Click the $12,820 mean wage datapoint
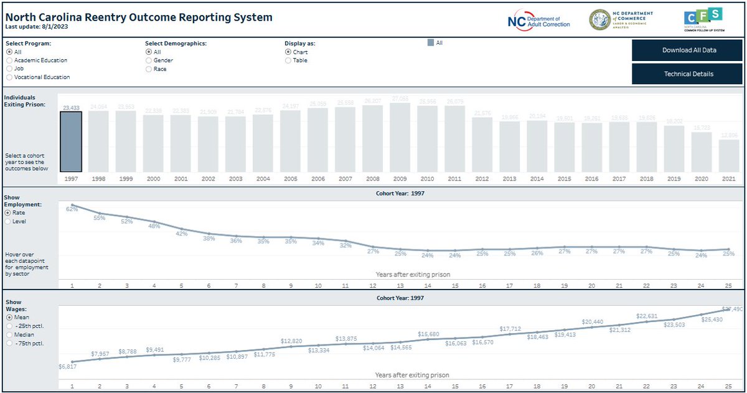The height and width of the screenshot is (393, 747). pyautogui.click(x=291, y=347)
